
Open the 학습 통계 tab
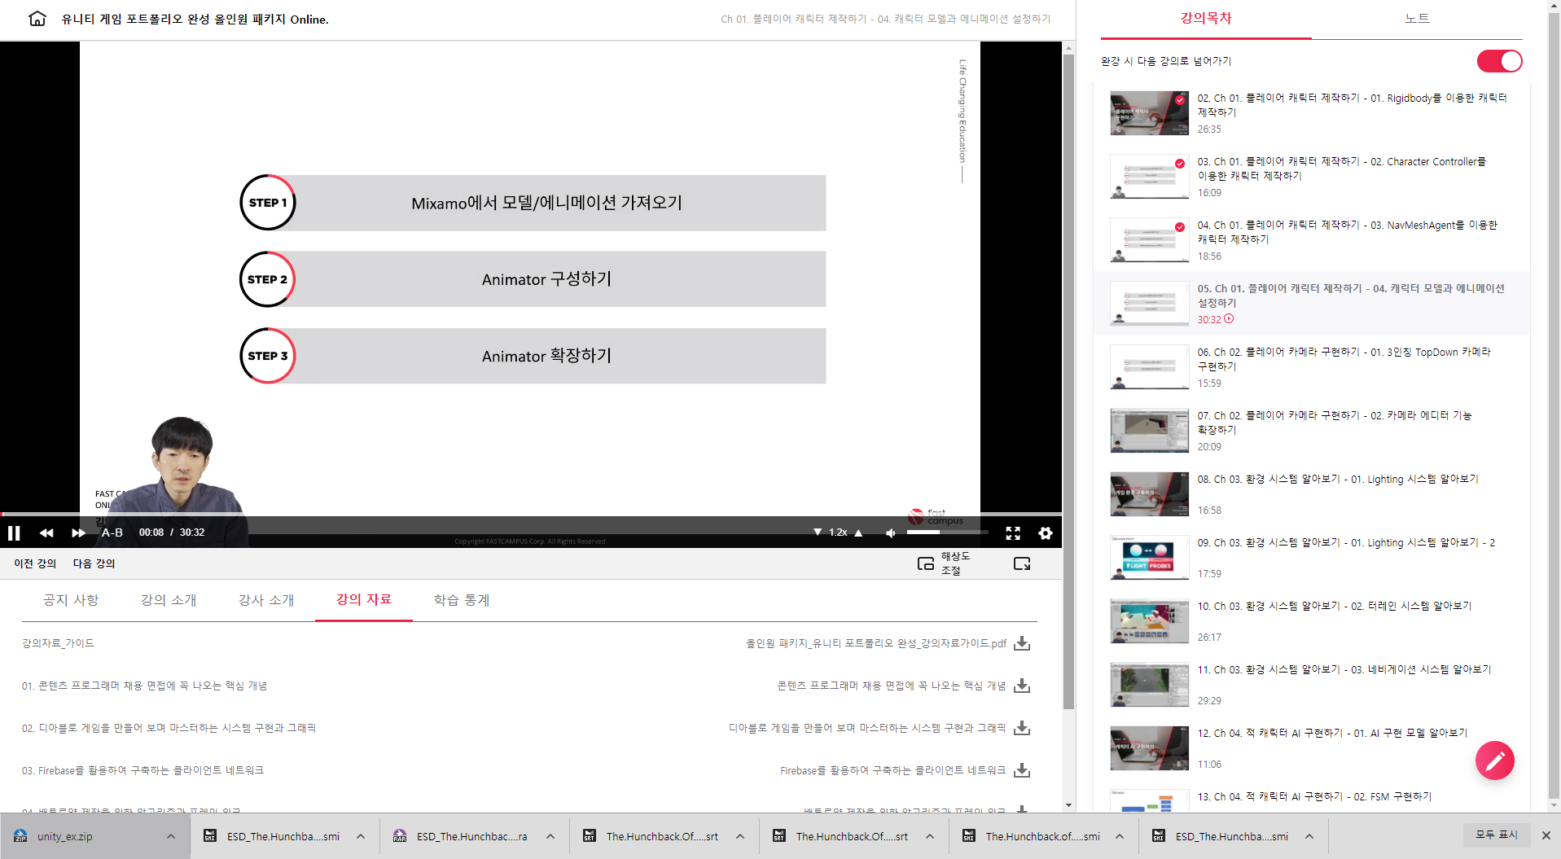(462, 600)
